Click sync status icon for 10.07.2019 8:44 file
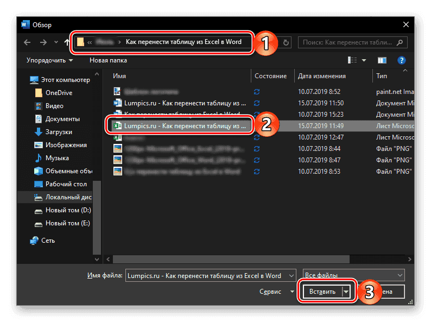Viewport: 431px width, 322px height. [x=257, y=149]
